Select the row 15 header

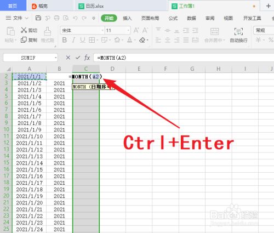click(x=6, y=162)
